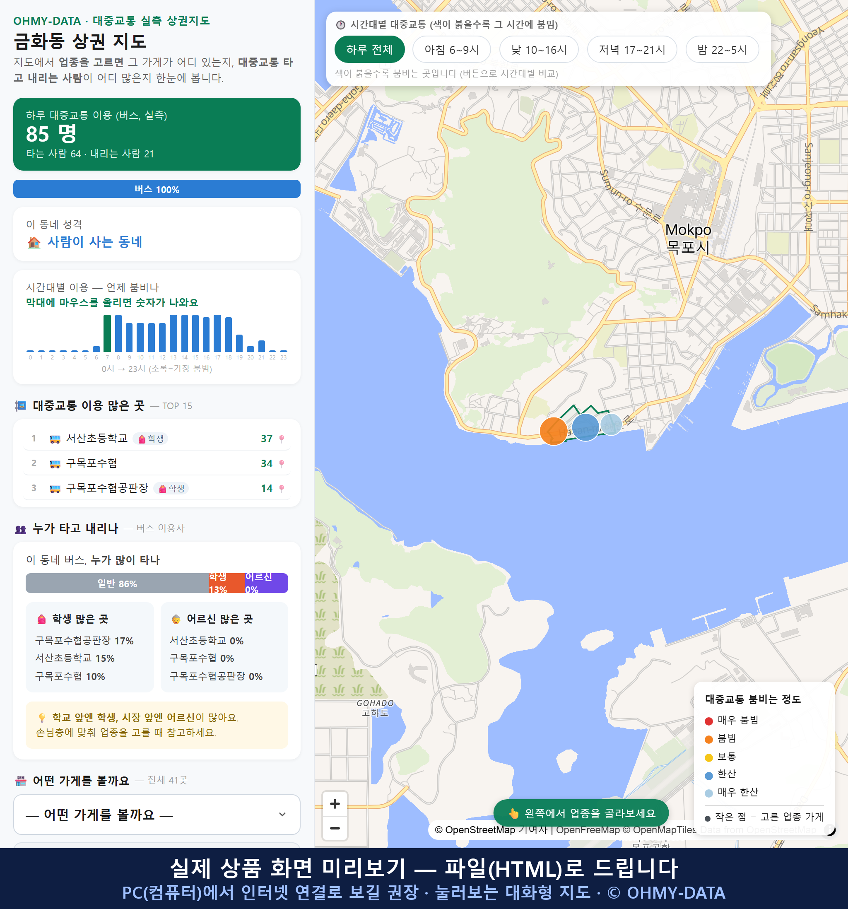This screenshot has width=848, height=909.
Task: Click the bus icon beside 서산초등학교
Action: [55, 439]
